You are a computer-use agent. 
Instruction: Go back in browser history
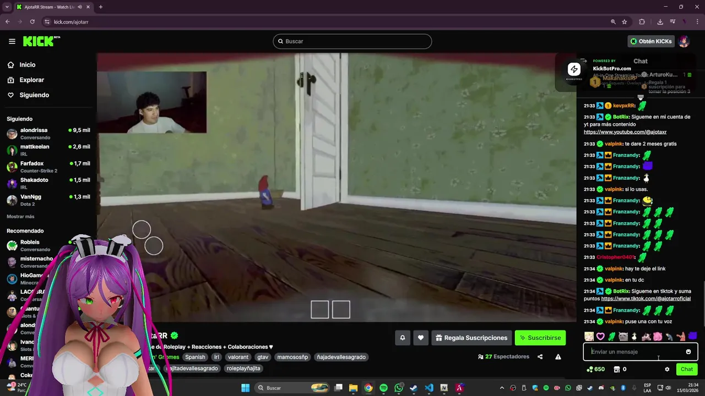point(7,22)
